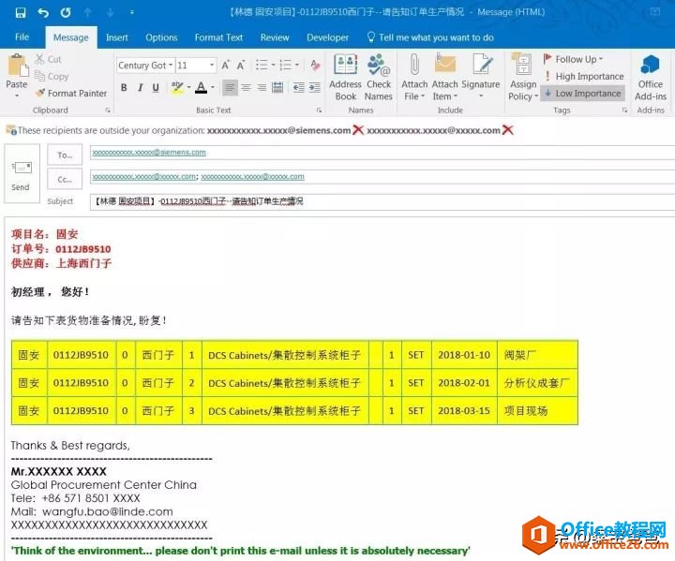This screenshot has width=675, height=561.
Task: Expand the Paste options arrow
Action: click(x=17, y=96)
